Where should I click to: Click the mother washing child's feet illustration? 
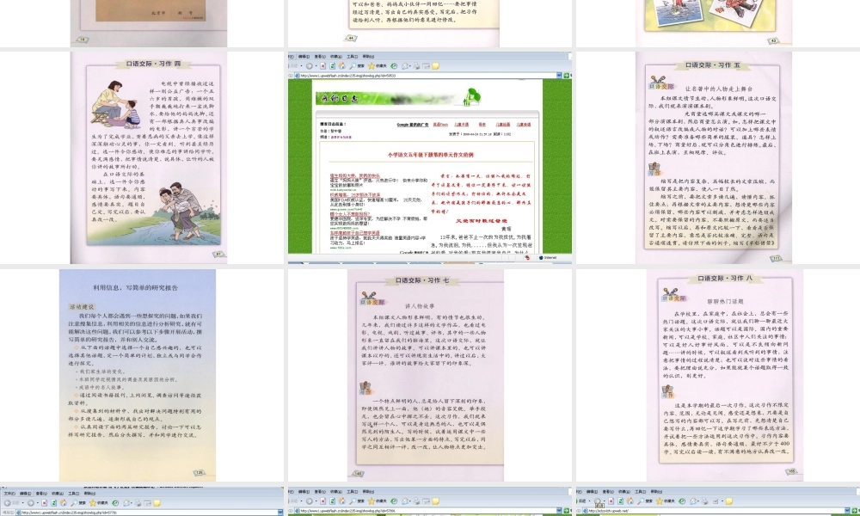[116, 103]
